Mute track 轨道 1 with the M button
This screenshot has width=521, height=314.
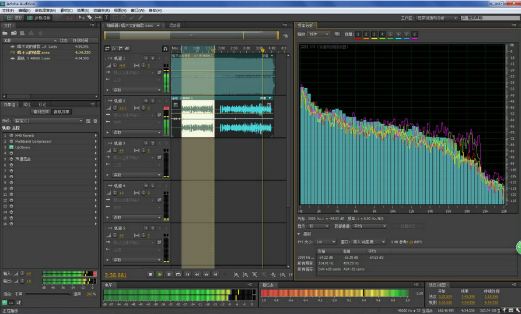(146, 58)
